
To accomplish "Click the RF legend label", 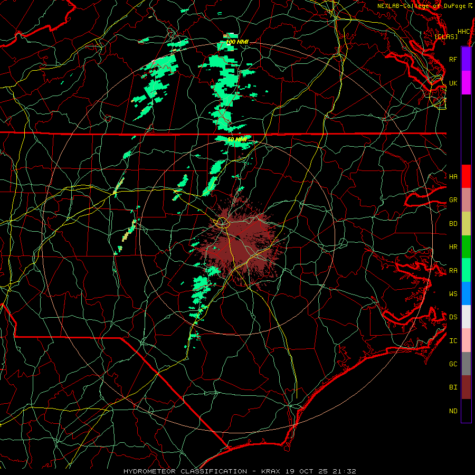I will pyautogui.click(x=453, y=59).
